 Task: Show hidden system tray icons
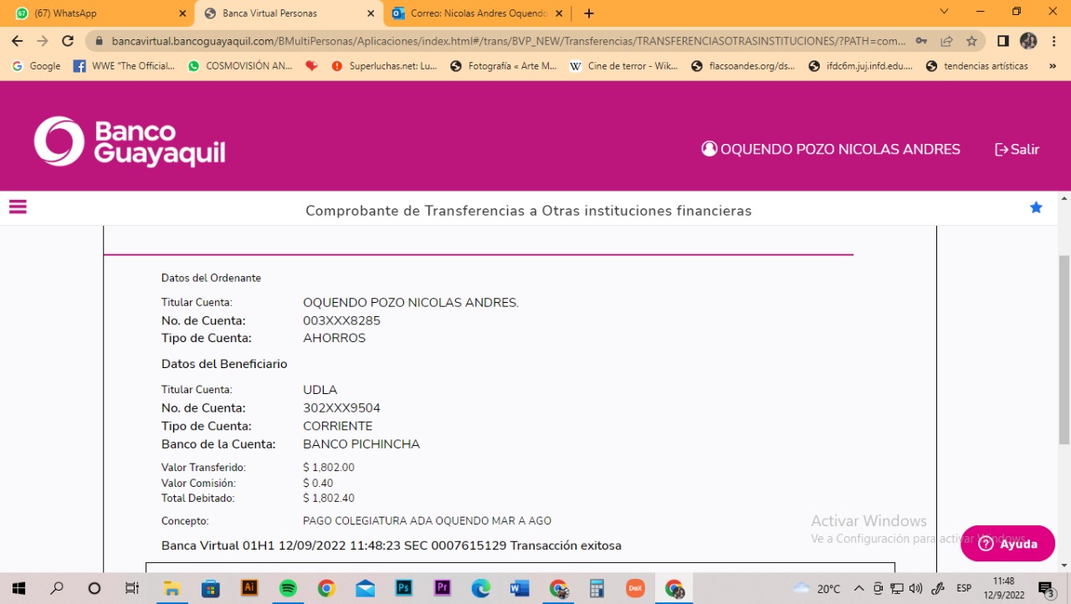tap(858, 588)
